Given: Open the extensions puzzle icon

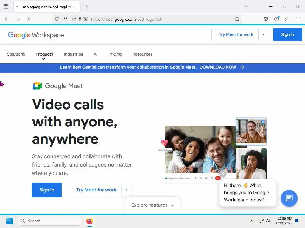Looking at the screenshot, I should tap(287, 19).
